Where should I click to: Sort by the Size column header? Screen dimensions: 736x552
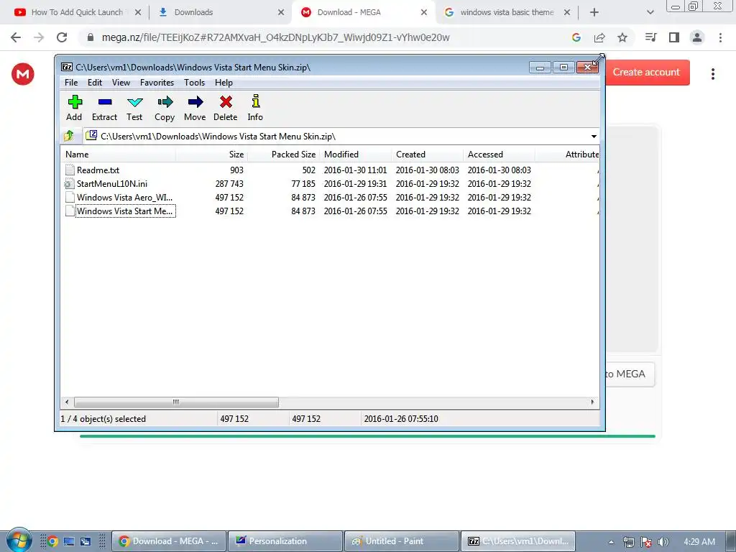pyautogui.click(x=211, y=155)
